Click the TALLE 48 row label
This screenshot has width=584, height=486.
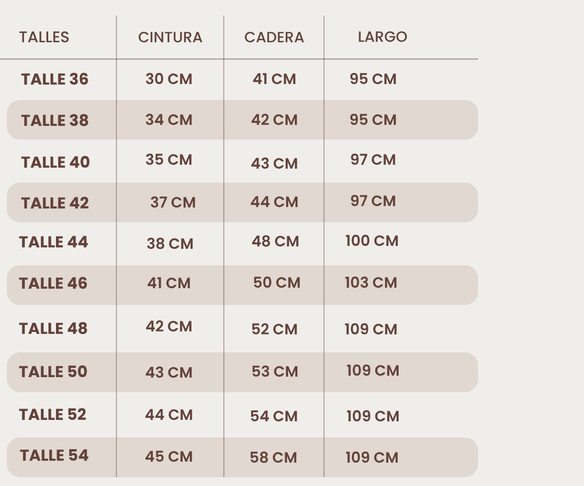click(x=53, y=329)
